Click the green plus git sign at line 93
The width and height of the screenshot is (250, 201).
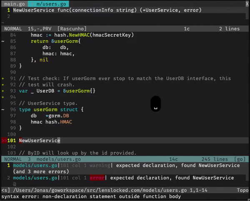(x=3, y=91)
